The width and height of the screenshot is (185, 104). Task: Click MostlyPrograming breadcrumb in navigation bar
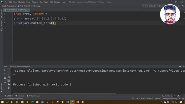tap(8, 6)
